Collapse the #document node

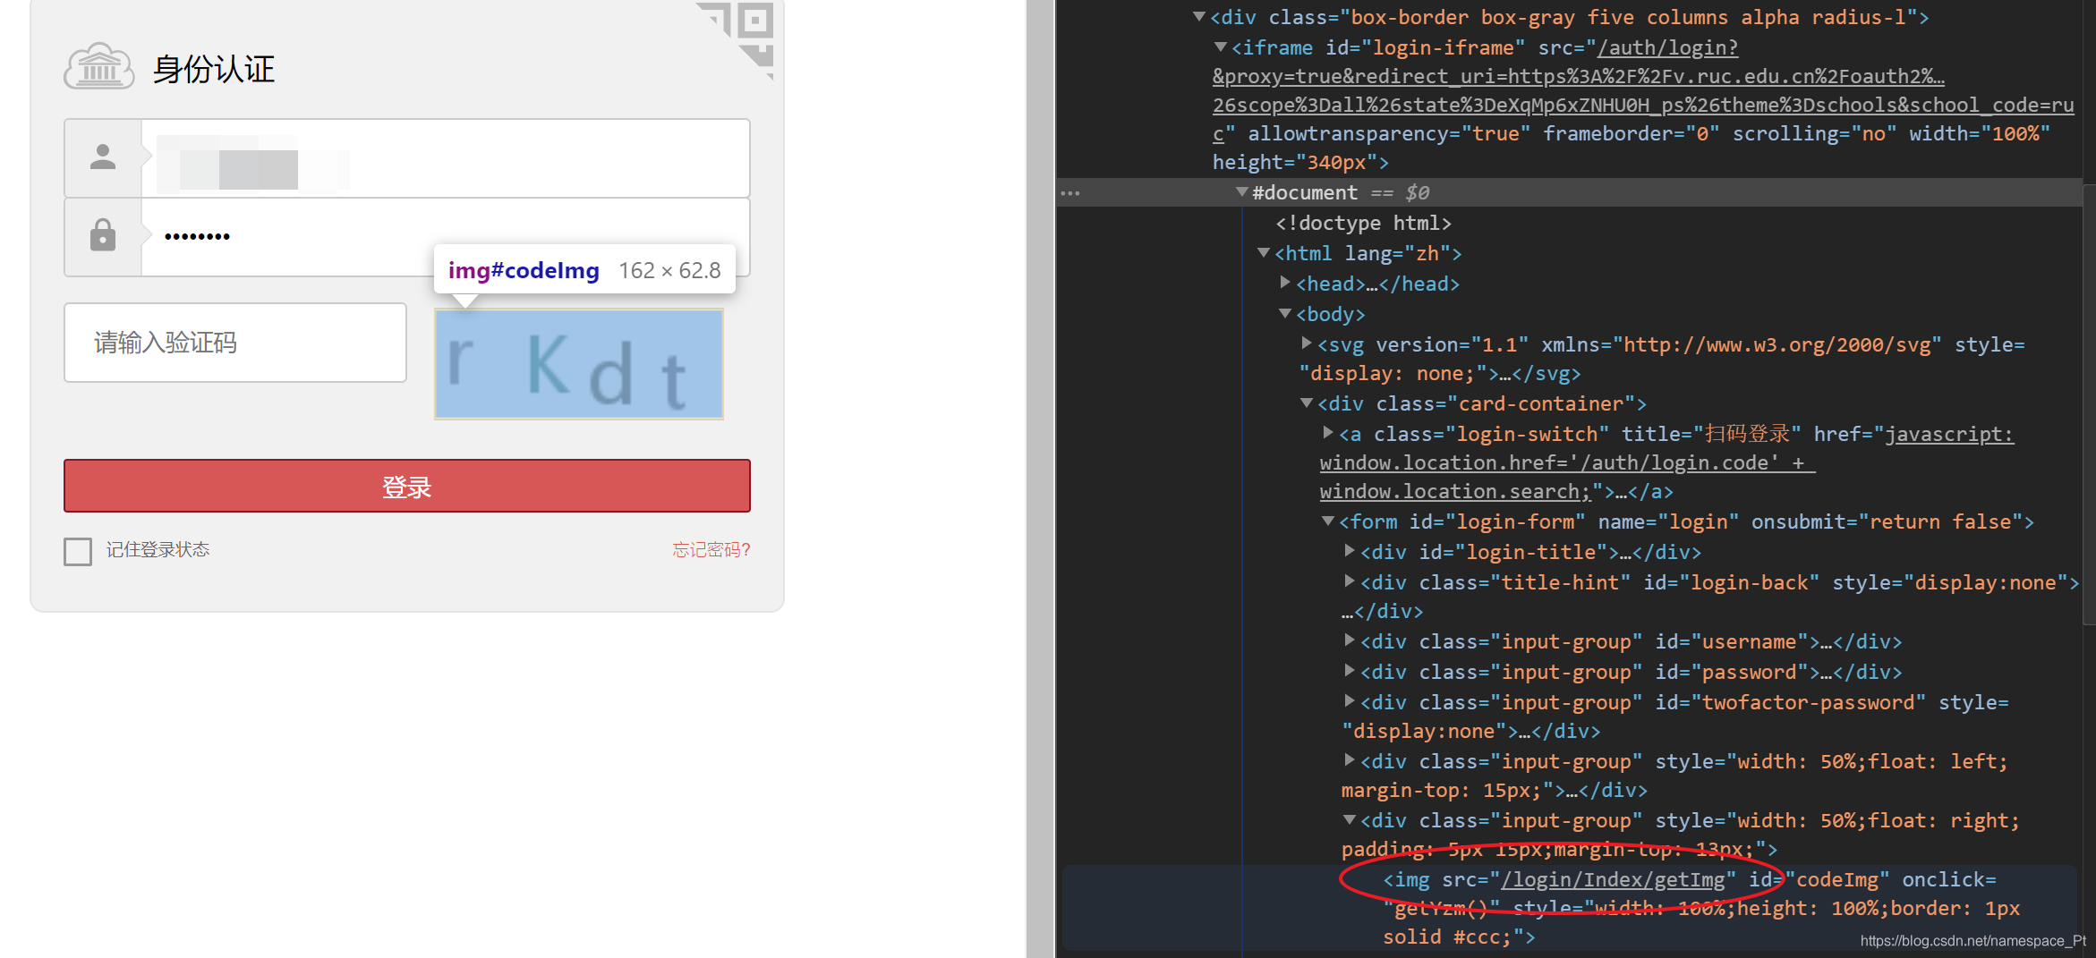1242,191
